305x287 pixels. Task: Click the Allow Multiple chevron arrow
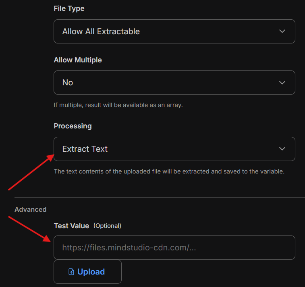click(282, 83)
